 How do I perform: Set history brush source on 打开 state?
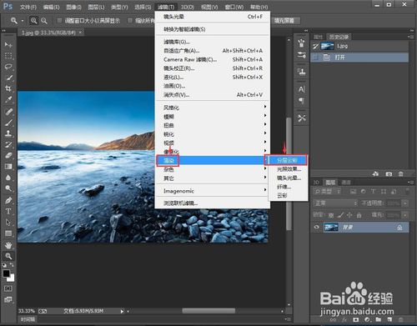tap(315, 58)
